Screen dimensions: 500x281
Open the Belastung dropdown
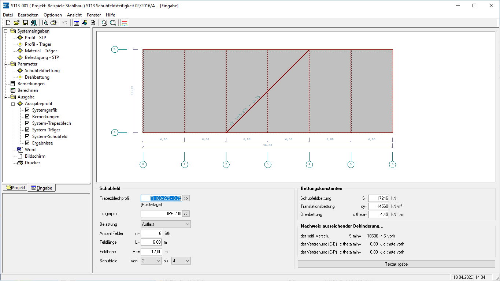(x=166, y=224)
